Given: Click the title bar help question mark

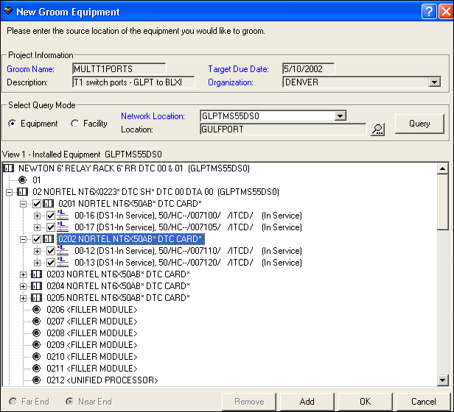Looking at the screenshot, I should [429, 12].
